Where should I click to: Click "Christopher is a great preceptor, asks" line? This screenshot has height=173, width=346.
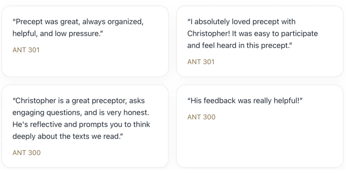(x=78, y=101)
